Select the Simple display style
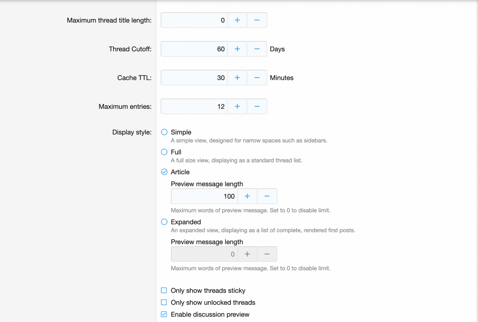The height and width of the screenshot is (322, 478). pyautogui.click(x=164, y=132)
